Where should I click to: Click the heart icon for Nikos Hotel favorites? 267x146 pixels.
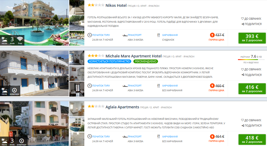coord(242,19)
